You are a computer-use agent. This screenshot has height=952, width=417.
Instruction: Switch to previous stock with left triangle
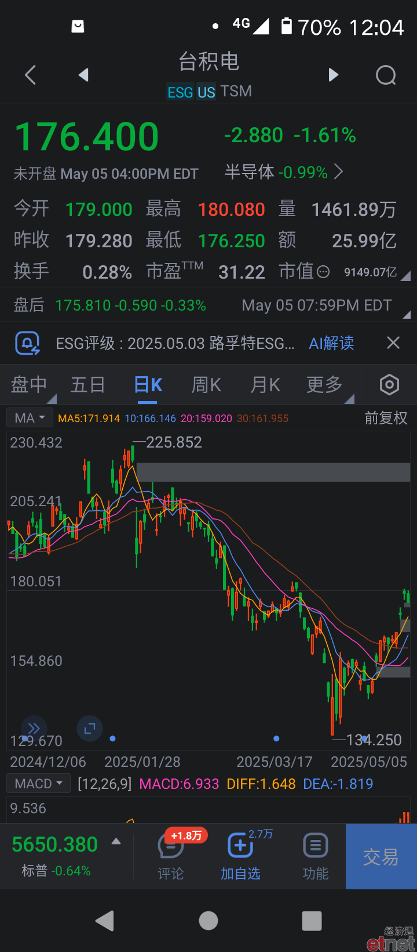[x=84, y=75]
